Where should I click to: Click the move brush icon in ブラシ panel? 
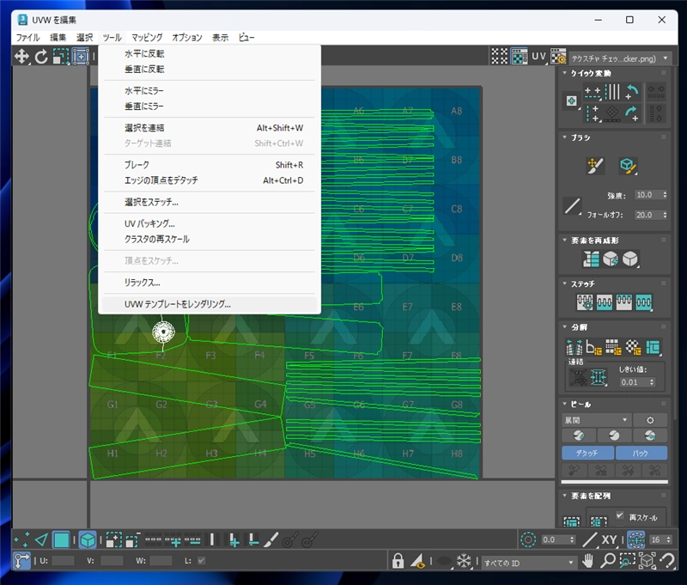click(595, 166)
